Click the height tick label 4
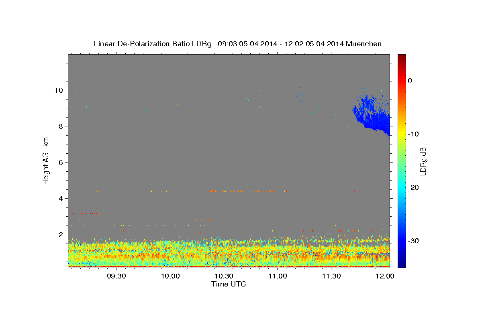Viewport: 482px width, 321px height. 61,198
